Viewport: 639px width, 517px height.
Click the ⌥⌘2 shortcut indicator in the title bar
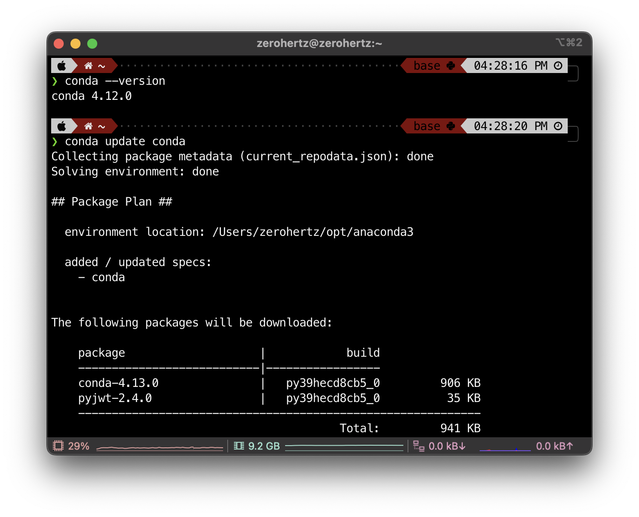tap(569, 42)
